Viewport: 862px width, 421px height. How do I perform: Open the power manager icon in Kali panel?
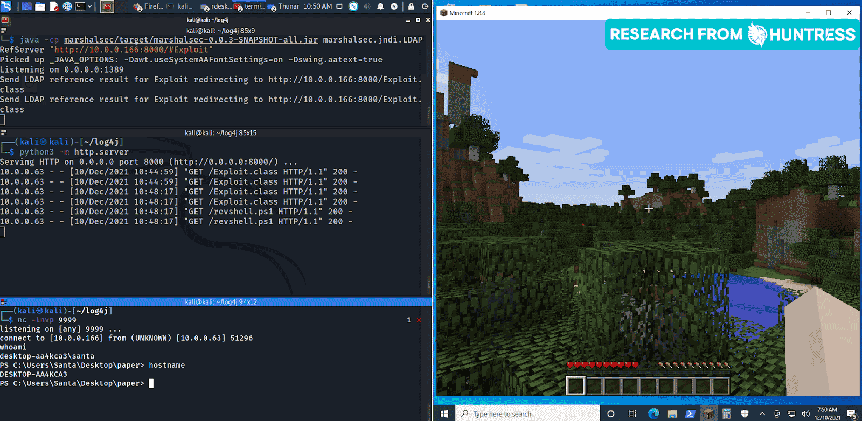coord(394,6)
